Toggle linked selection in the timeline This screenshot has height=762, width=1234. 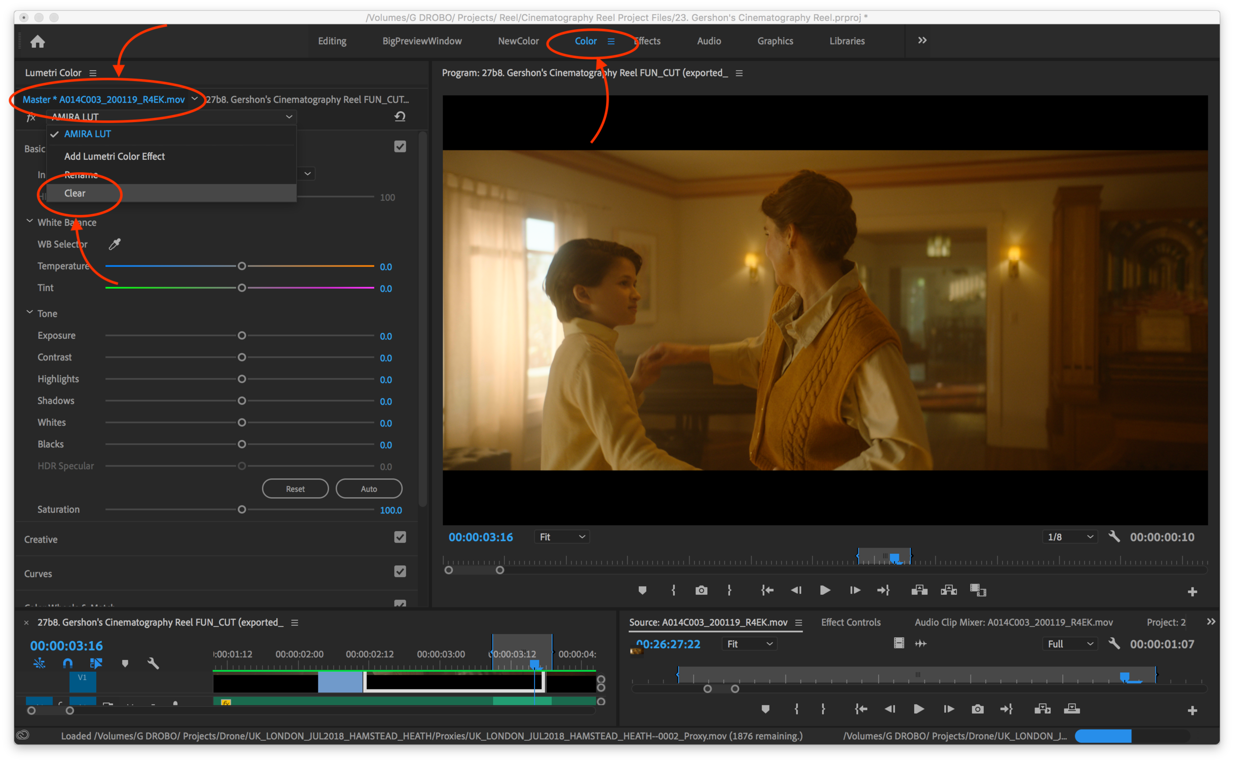[96, 664]
